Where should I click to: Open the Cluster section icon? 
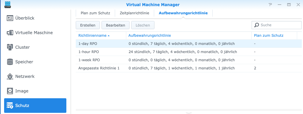pos(10,47)
